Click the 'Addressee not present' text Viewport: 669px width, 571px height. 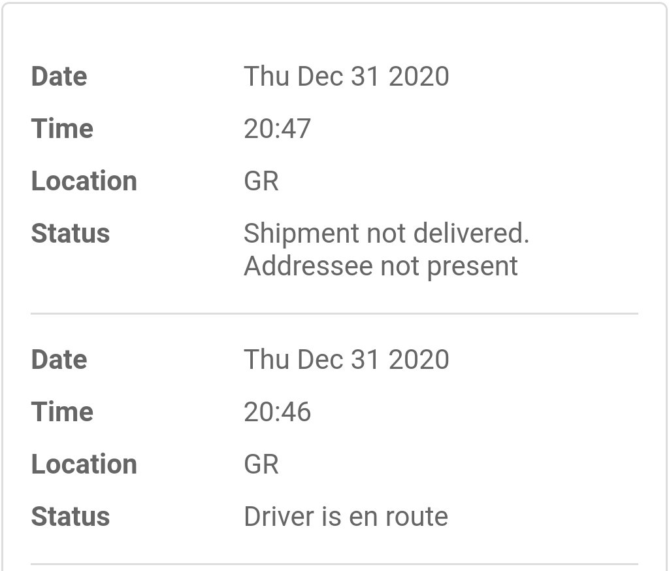(381, 266)
